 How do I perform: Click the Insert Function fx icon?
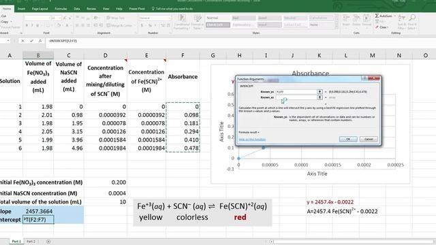point(40,41)
